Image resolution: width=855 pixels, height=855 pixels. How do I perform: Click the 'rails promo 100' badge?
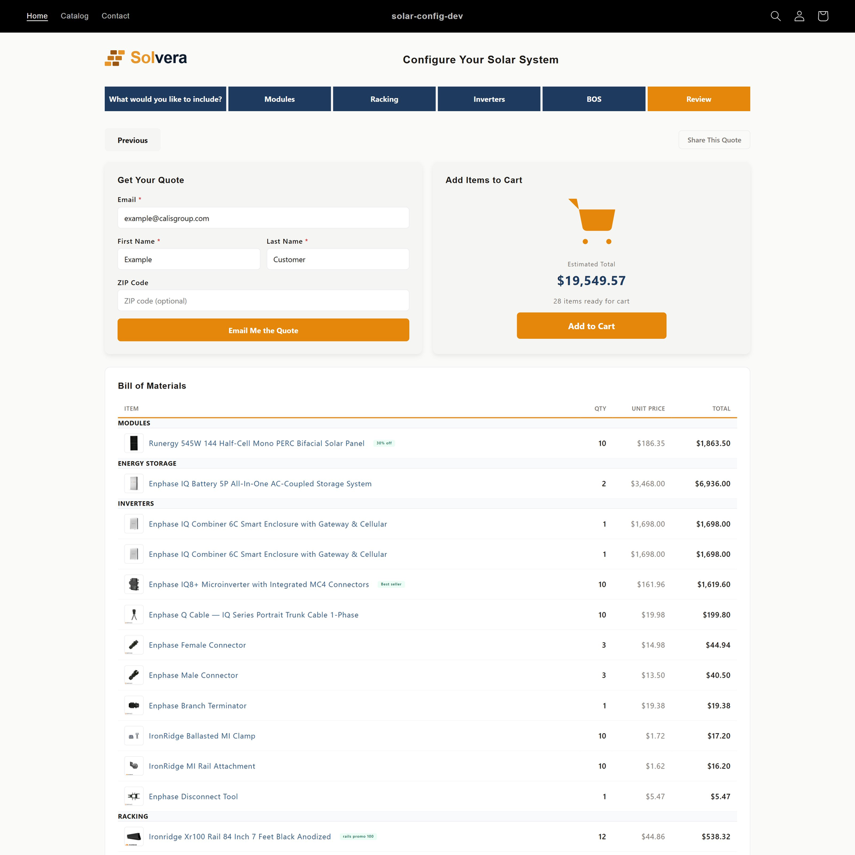click(359, 836)
